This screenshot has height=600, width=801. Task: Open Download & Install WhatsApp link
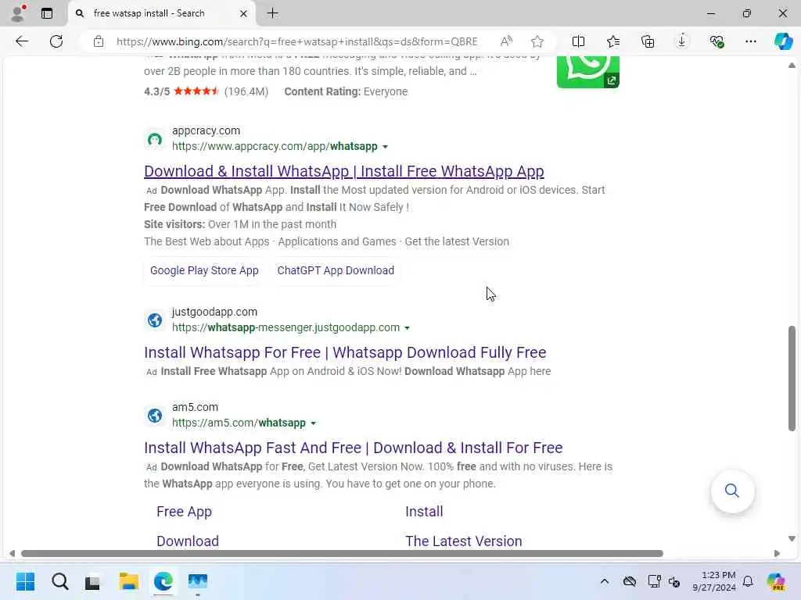344,171
